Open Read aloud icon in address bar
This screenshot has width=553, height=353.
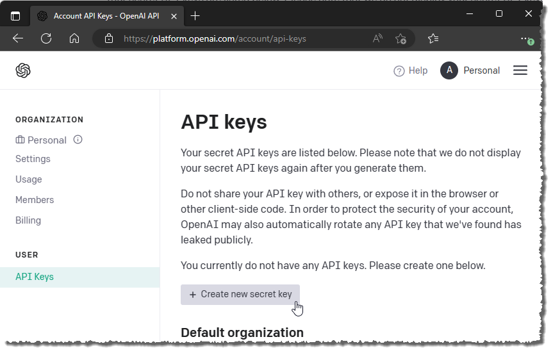point(377,38)
